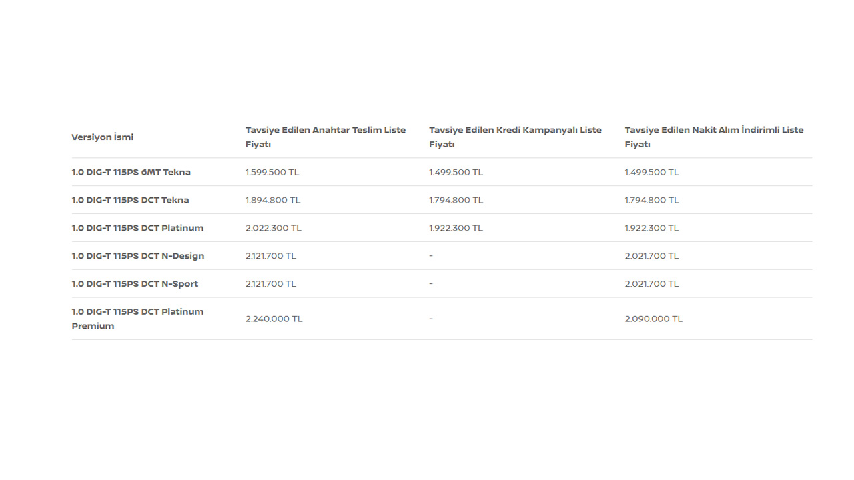This screenshot has width=854, height=480.
Task: Select the 1.0 DIG-T 115PS 6MT Tekna row name
Action: tap(131, 172)
